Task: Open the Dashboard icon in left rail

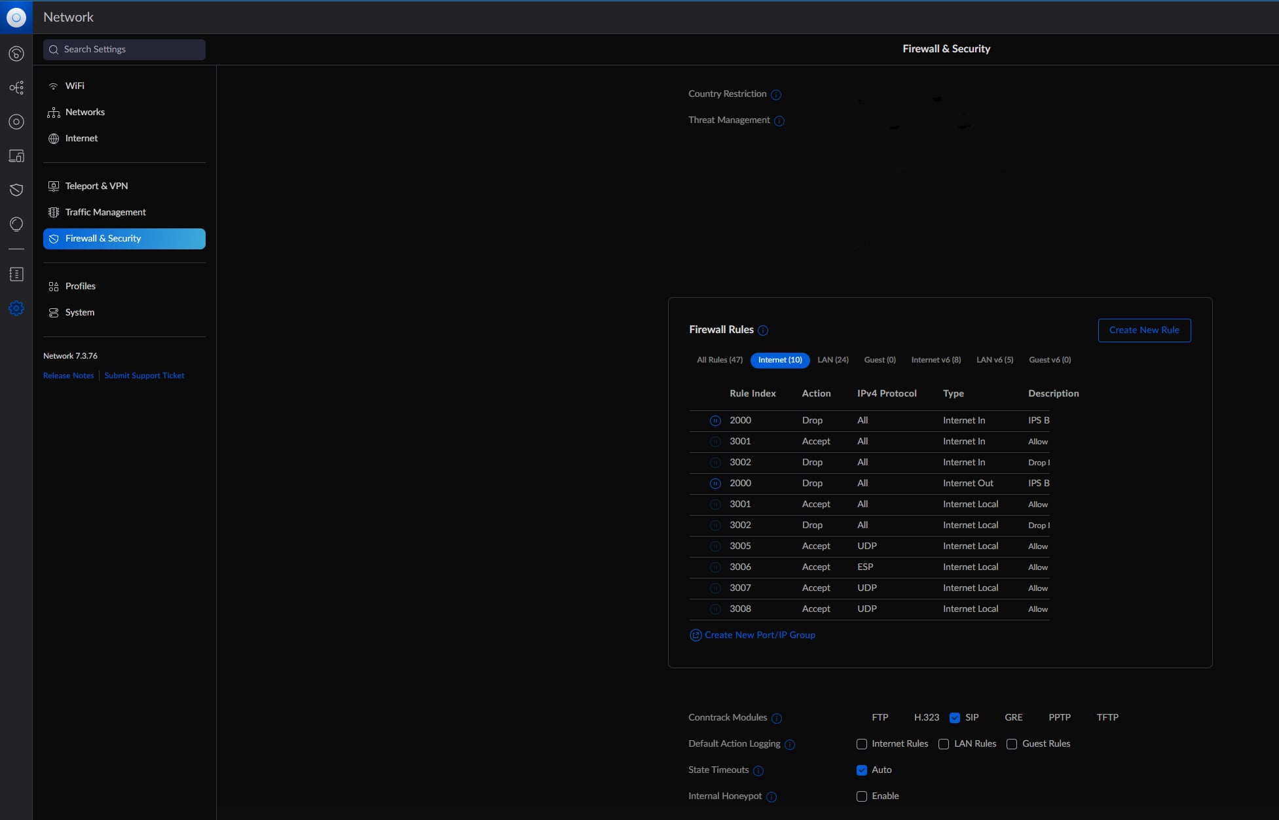Action: [16, 54]
